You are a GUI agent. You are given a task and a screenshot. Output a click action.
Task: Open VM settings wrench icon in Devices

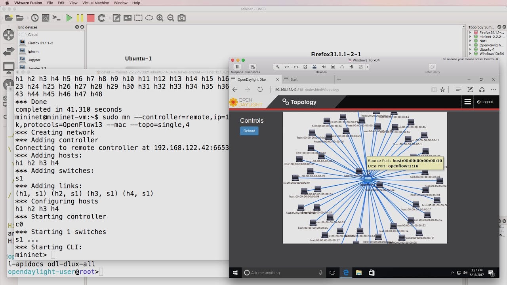tap(278, 67)
